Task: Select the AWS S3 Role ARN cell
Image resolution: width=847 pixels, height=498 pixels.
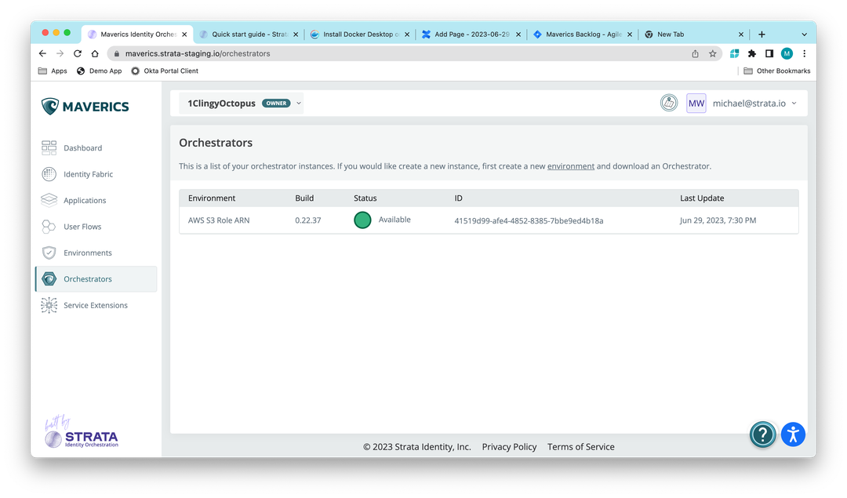Action: click(x=219, y=220)
